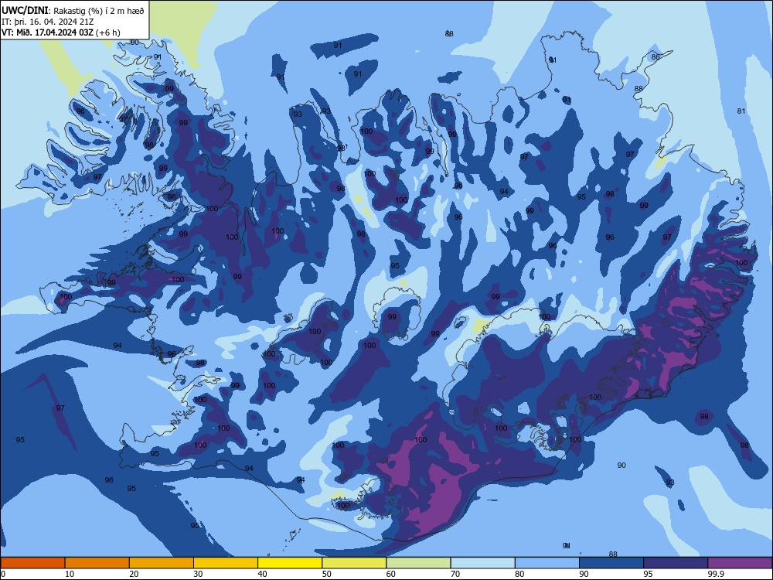Click the title text 'UWC/DINI: Rakastig (%) í 2 m hæð'
The height and width of the screenshot is (580, 773).
click(73, 11)
